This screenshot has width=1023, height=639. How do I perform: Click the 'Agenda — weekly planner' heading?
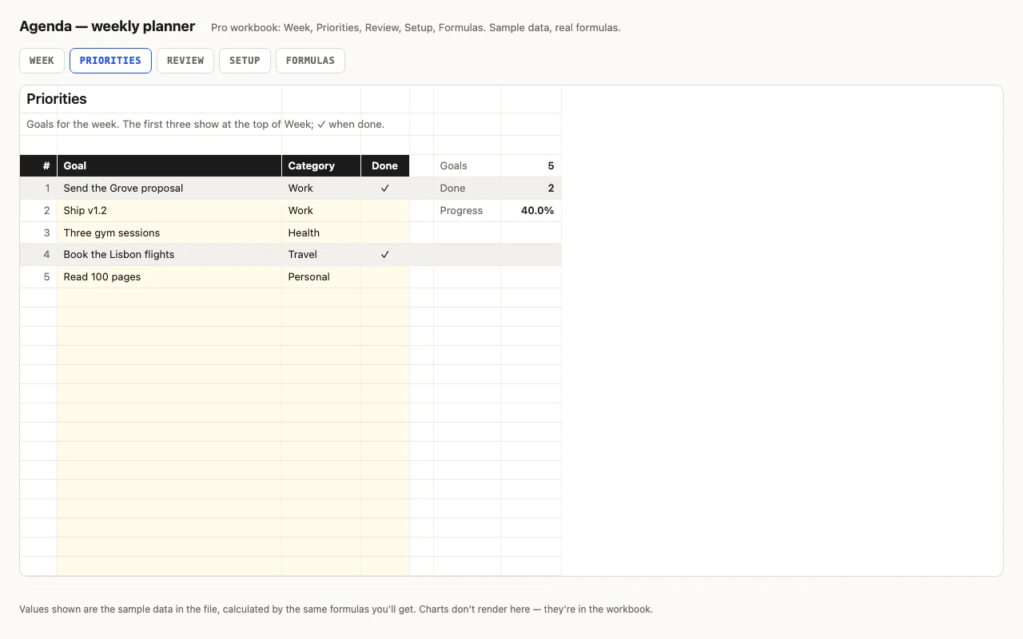[x=107, y=26]
